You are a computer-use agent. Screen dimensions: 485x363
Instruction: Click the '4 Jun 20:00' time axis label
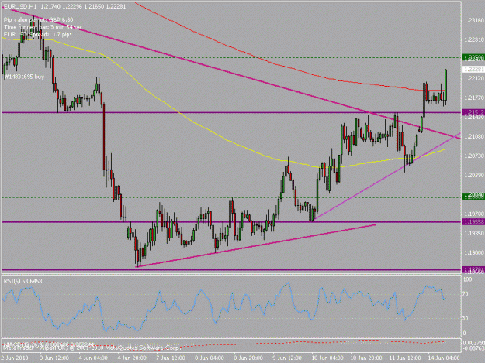[x=132, y=358]
